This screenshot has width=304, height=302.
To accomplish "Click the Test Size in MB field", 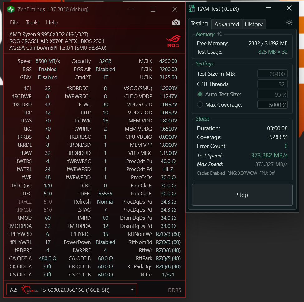I will point(272,74).
